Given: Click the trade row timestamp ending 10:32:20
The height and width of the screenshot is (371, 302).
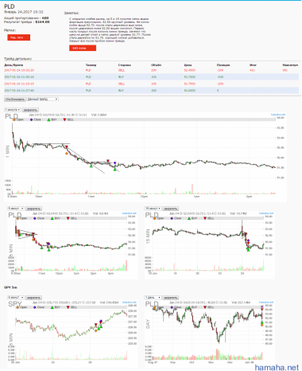Looking at the screenshot, I should pos(19,70).
